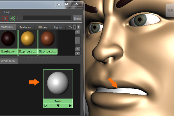Screen dimensions: 174x116
Task: Open the Help menu
Action: pos(7,12)
